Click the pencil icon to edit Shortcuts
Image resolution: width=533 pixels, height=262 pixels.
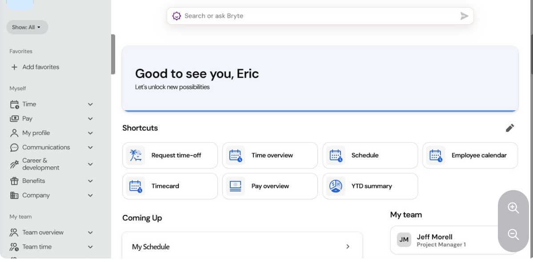[x=510, y=128]
